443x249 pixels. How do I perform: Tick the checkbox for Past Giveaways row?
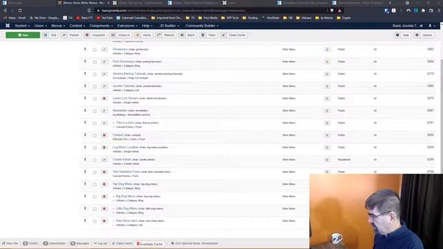pyautogui.click(x=95, y=62)
